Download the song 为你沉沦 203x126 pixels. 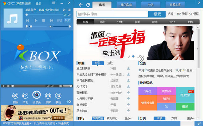[x=128, y=86]
